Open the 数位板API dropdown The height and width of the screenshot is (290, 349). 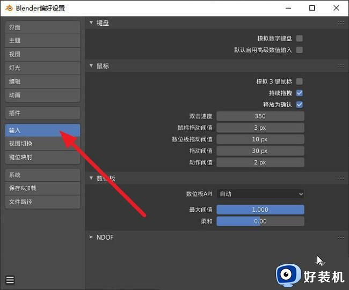[x=260, y=194]
